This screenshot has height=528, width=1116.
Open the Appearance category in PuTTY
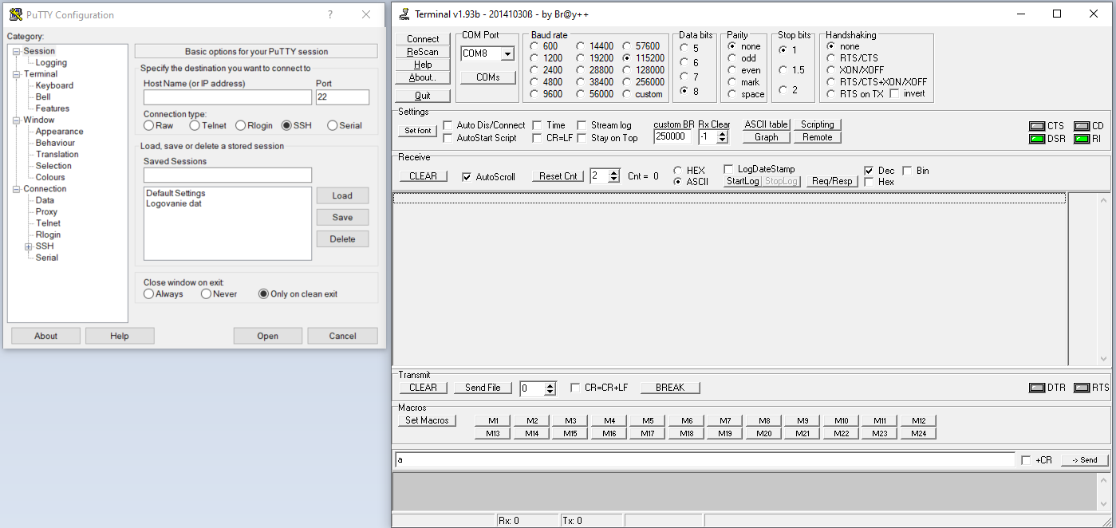[x=59, y=132]
